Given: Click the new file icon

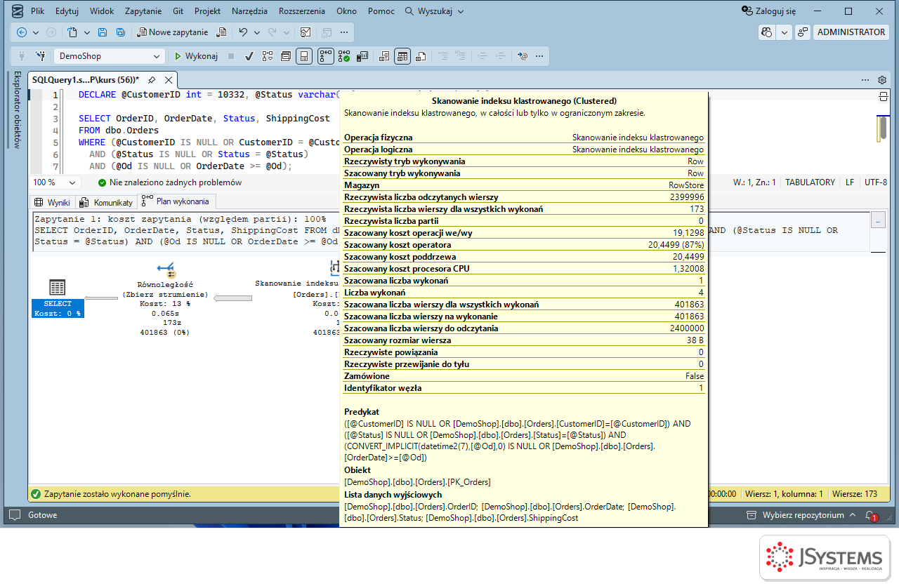Looking at the screenshot, I should 72,32.
